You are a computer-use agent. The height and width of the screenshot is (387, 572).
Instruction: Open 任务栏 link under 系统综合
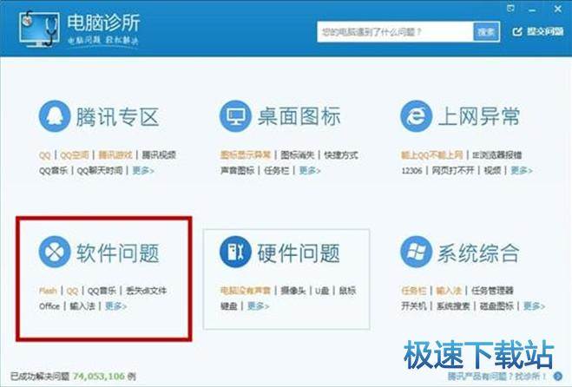(414, 291)
